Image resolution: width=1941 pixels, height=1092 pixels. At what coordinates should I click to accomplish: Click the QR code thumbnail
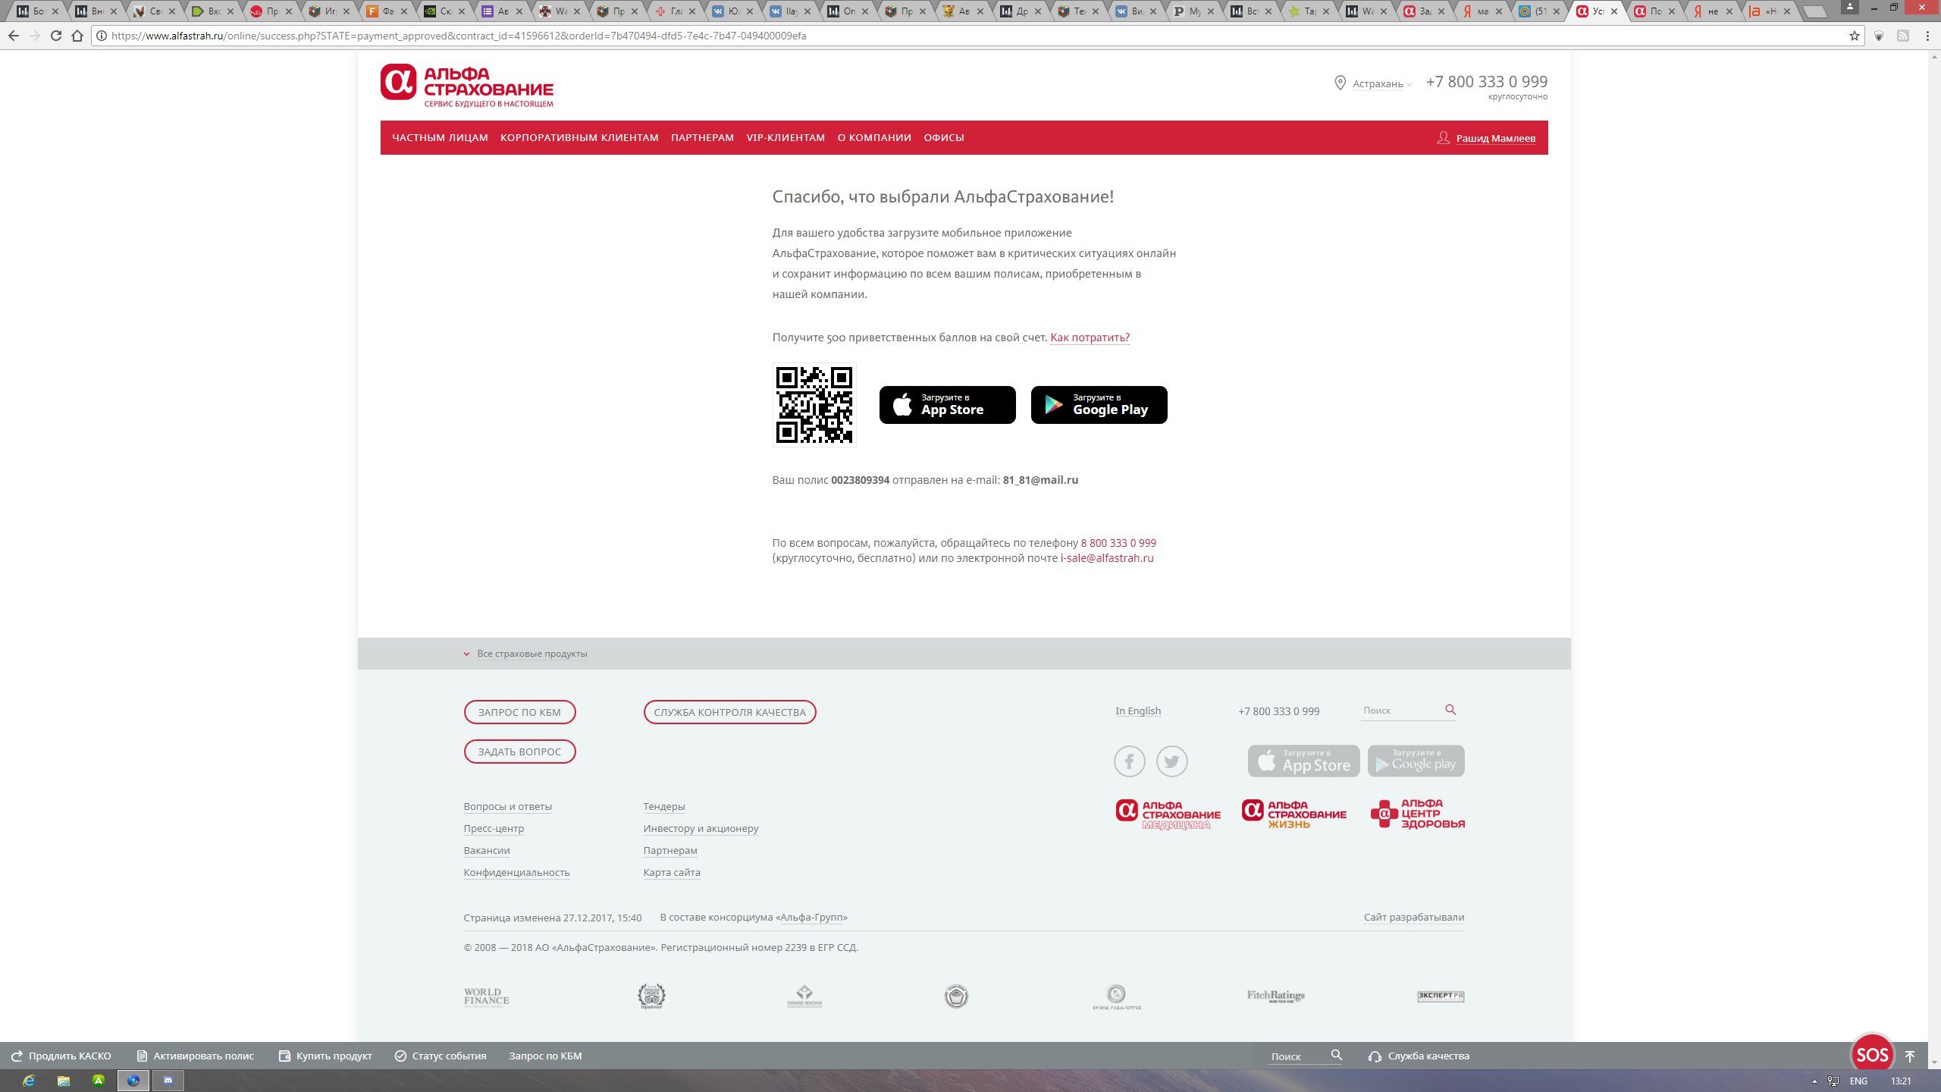point(814,404)
